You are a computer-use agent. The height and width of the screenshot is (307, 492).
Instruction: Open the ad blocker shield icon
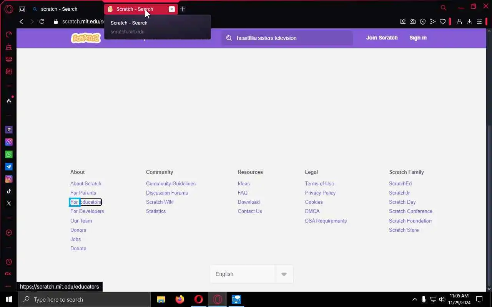423,21
